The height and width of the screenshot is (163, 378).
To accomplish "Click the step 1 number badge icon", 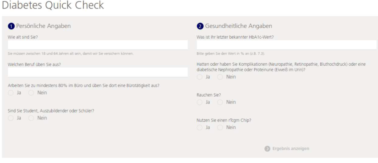I will tap(11, 26).
